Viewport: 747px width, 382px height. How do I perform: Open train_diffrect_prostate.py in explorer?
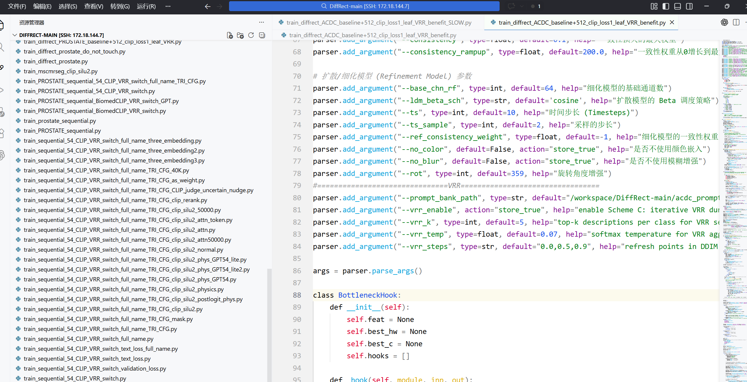click(x=56, y=61)
